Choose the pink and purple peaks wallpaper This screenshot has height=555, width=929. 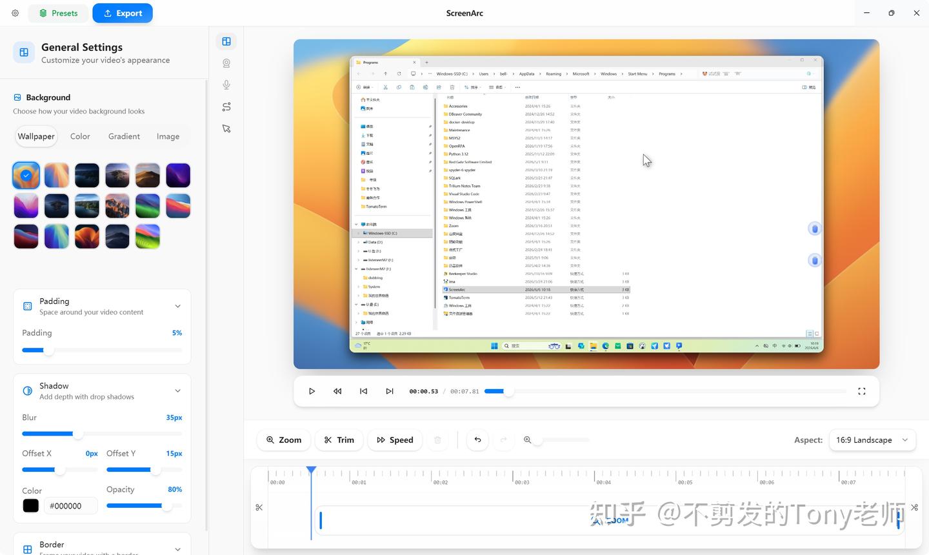point(26,206)
